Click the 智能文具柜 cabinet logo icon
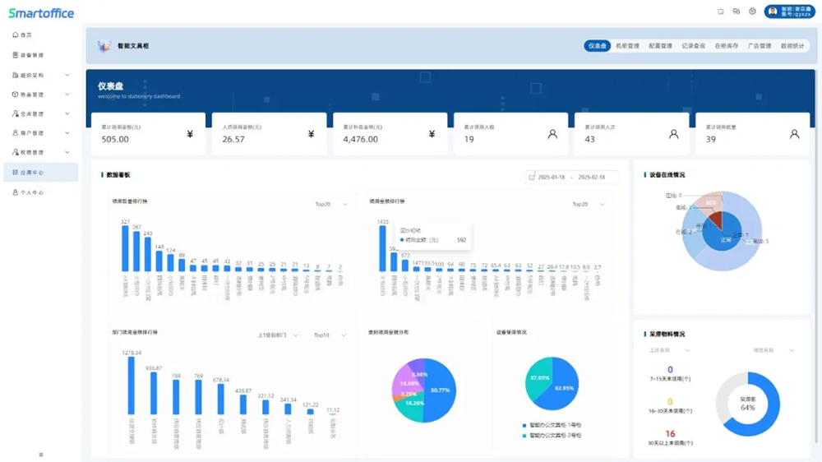The image size is (822, 462). click(104, 46)
